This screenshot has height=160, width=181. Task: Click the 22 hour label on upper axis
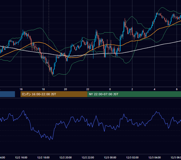[x=88, y=89]
